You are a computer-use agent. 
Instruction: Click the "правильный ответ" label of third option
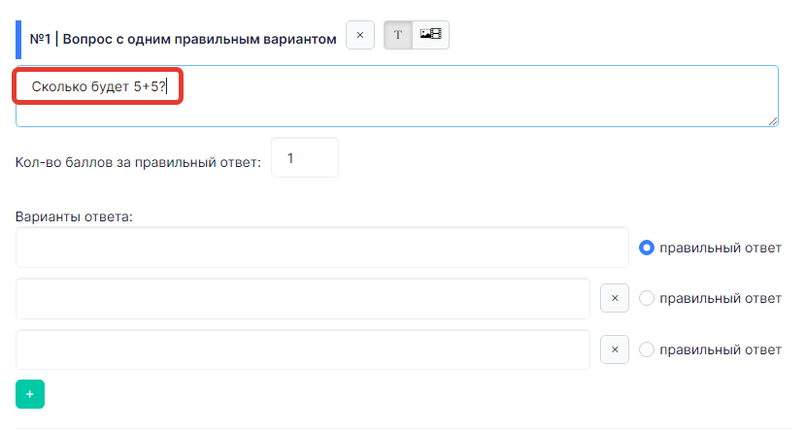click(721, 349)
